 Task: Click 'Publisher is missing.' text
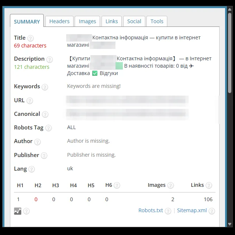click(92, 155)
